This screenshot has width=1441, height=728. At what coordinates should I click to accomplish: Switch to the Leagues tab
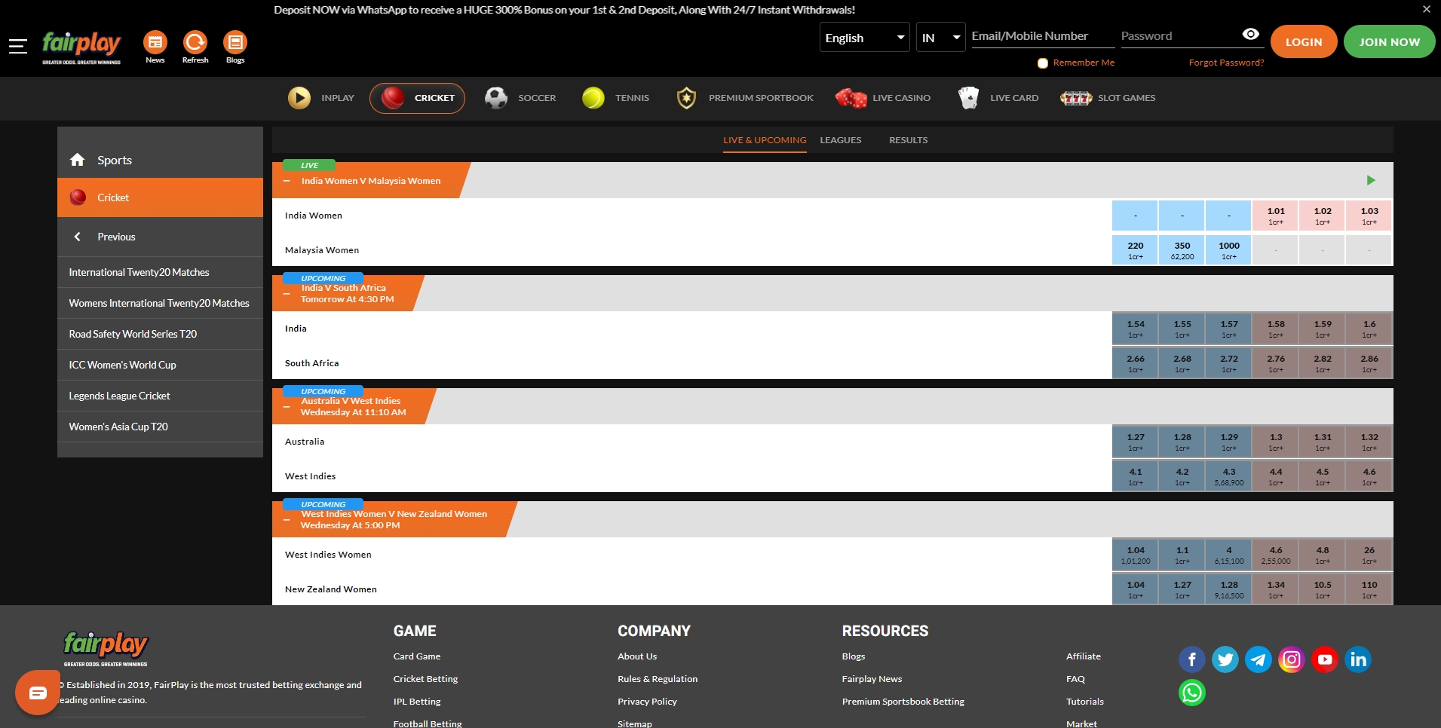click(841, 140)
